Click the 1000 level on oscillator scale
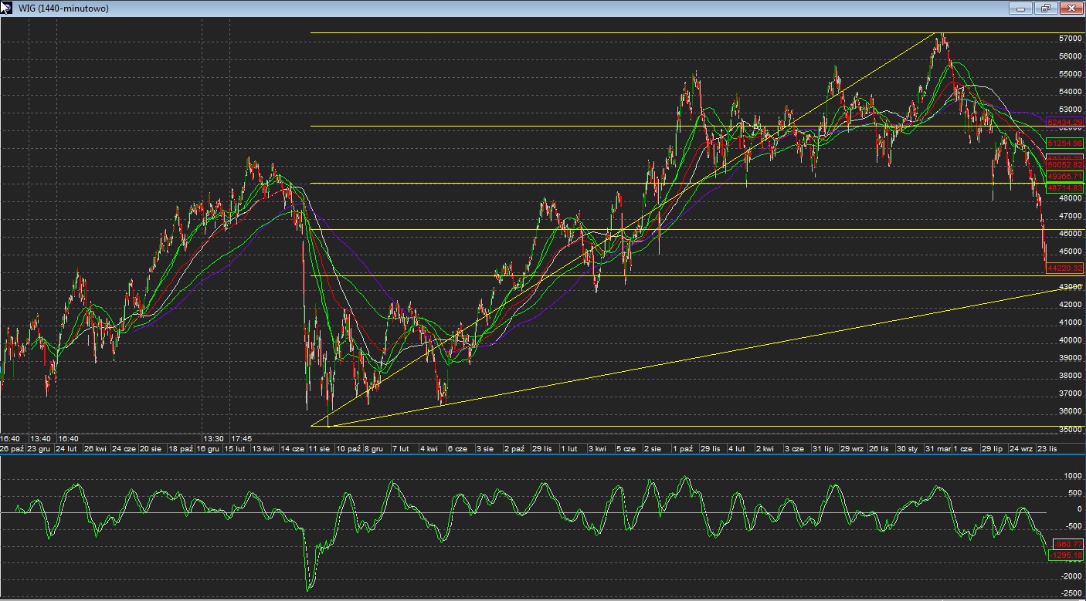The height and width of the screenshot is (601, 1086). click(x=1073, y=476)
